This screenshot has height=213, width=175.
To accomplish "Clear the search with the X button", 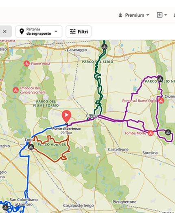I will [x=5, y=31].
